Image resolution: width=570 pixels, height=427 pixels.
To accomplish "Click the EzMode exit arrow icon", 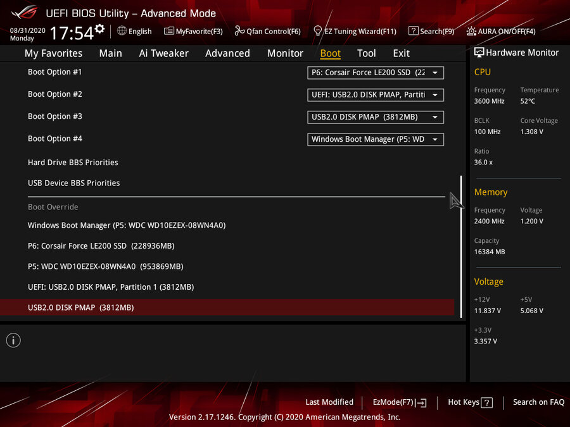I will tap(421, 402).
